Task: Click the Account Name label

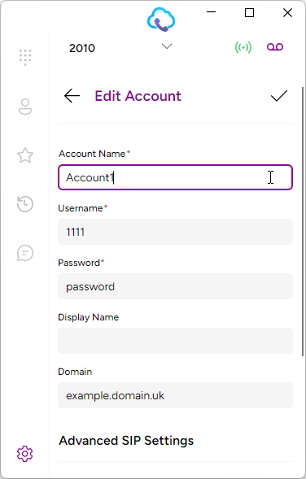Action: [92, 154]
